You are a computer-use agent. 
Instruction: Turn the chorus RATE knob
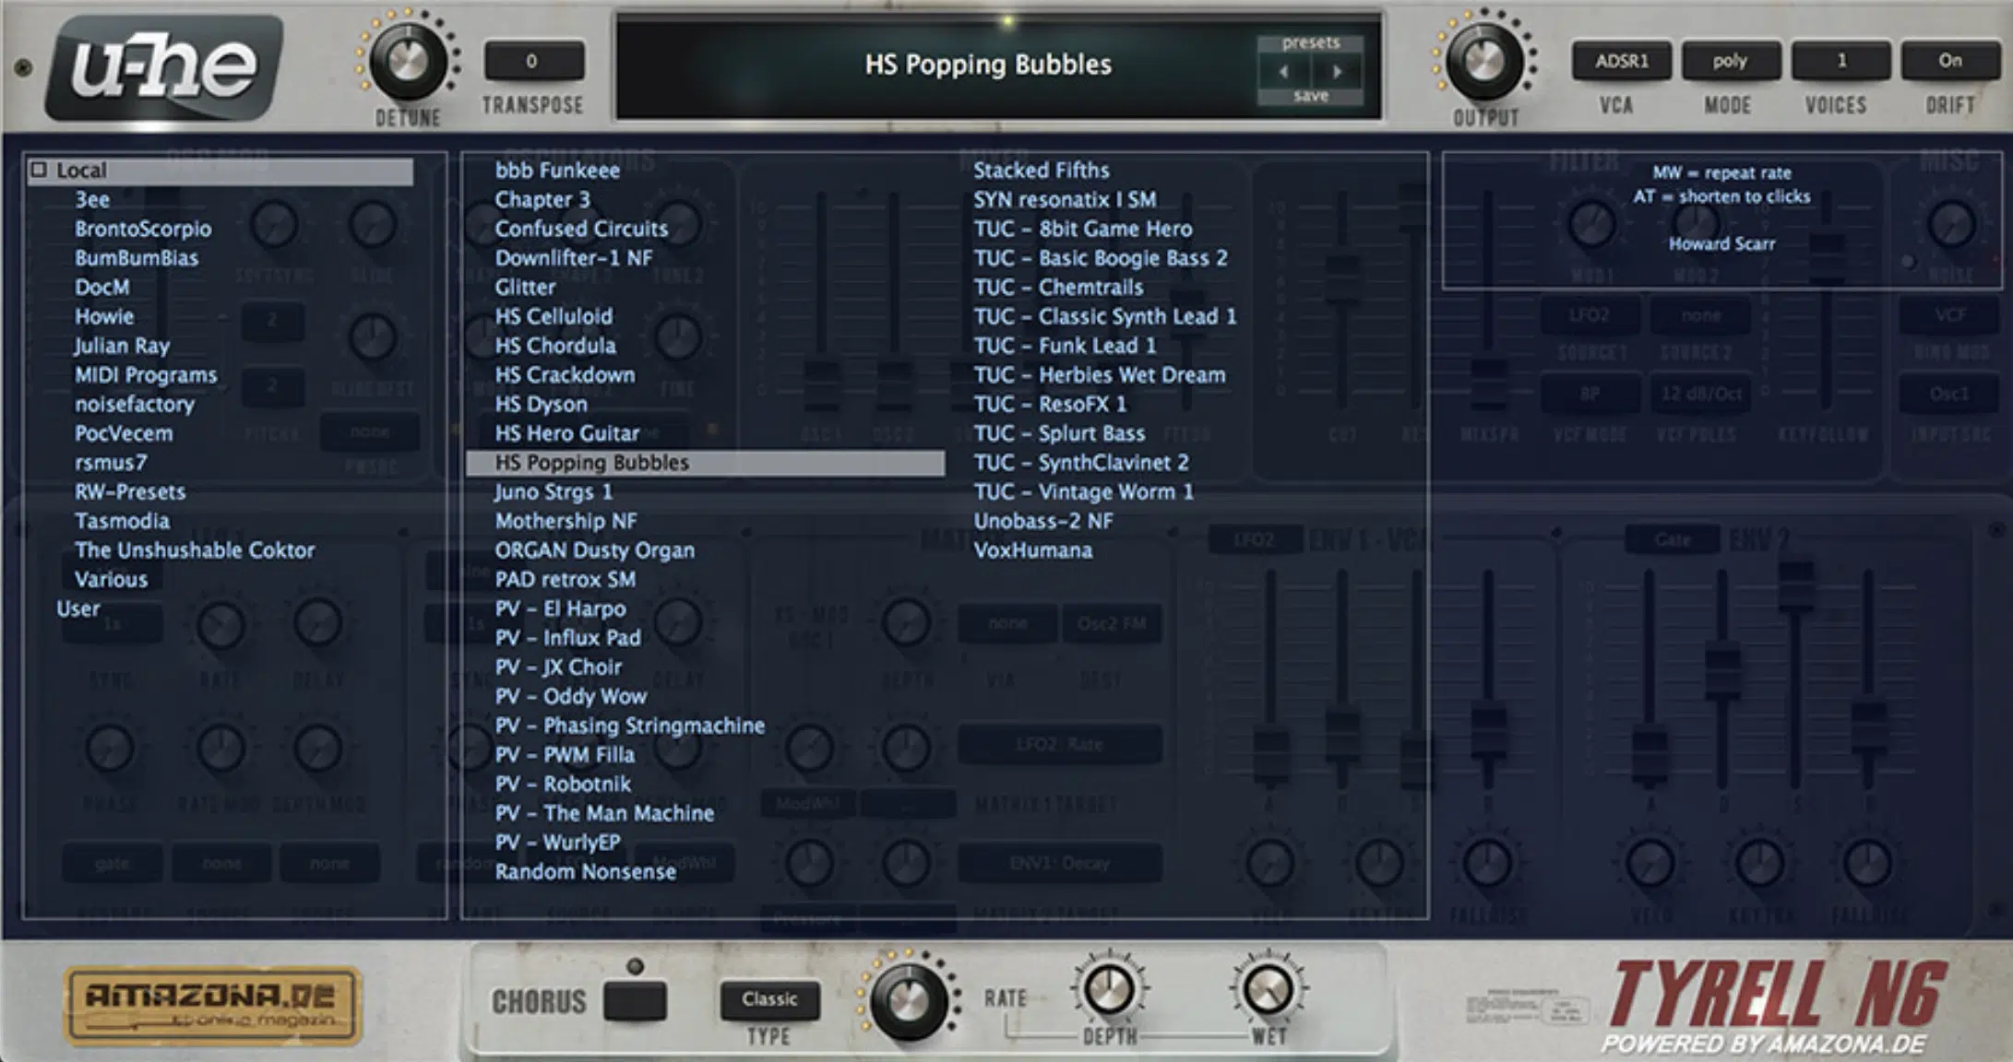909,1001
